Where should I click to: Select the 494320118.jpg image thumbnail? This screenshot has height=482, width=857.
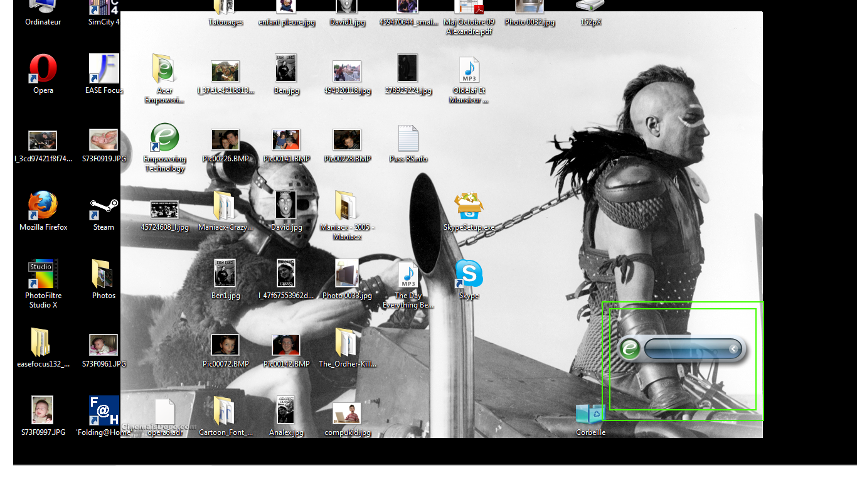(x=347, y=71)
